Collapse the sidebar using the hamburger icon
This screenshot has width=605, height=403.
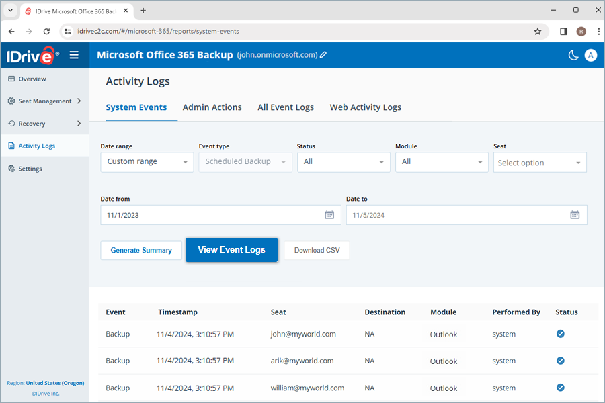(x=74, y=55)
